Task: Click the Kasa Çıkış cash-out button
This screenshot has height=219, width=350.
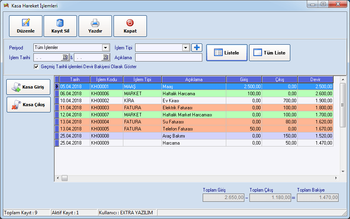Action: pos(28,105)
